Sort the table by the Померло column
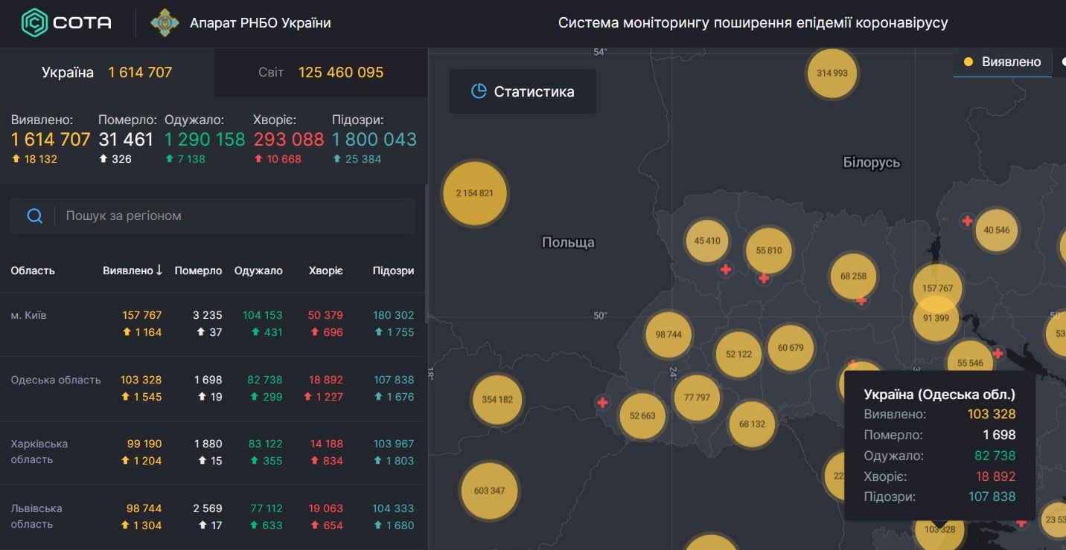 (x=198, y=271)
